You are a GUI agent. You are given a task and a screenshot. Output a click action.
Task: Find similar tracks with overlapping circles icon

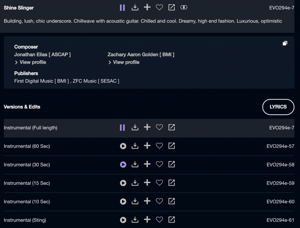click(184, 8)
